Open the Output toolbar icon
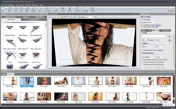Image resolution: width=176 pixels, height=109 pixels. [55, 9]
